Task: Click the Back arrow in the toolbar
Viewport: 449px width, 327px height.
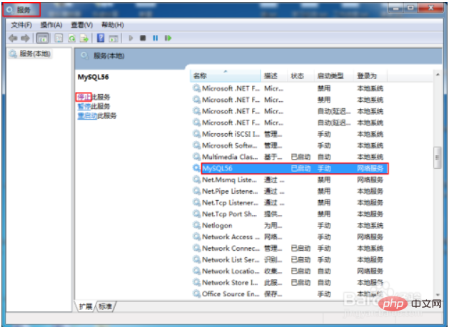Action: [13, 38]
